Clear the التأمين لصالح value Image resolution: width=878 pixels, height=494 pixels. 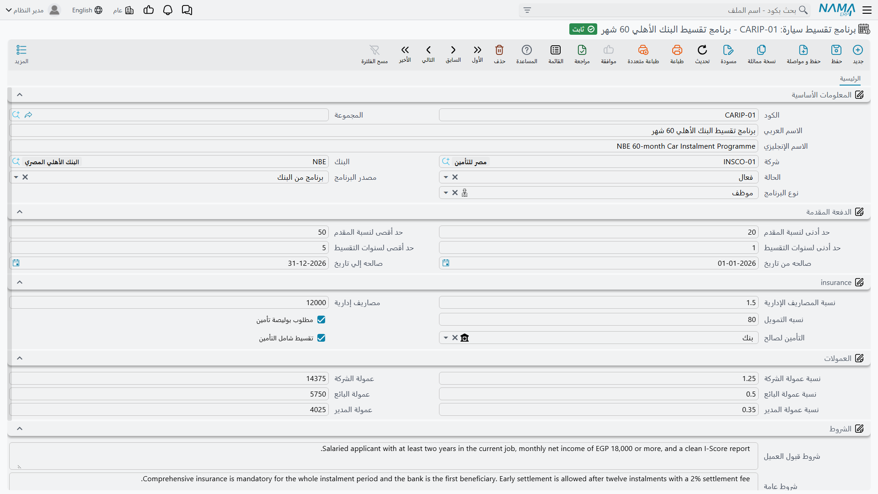coord(455,338)
